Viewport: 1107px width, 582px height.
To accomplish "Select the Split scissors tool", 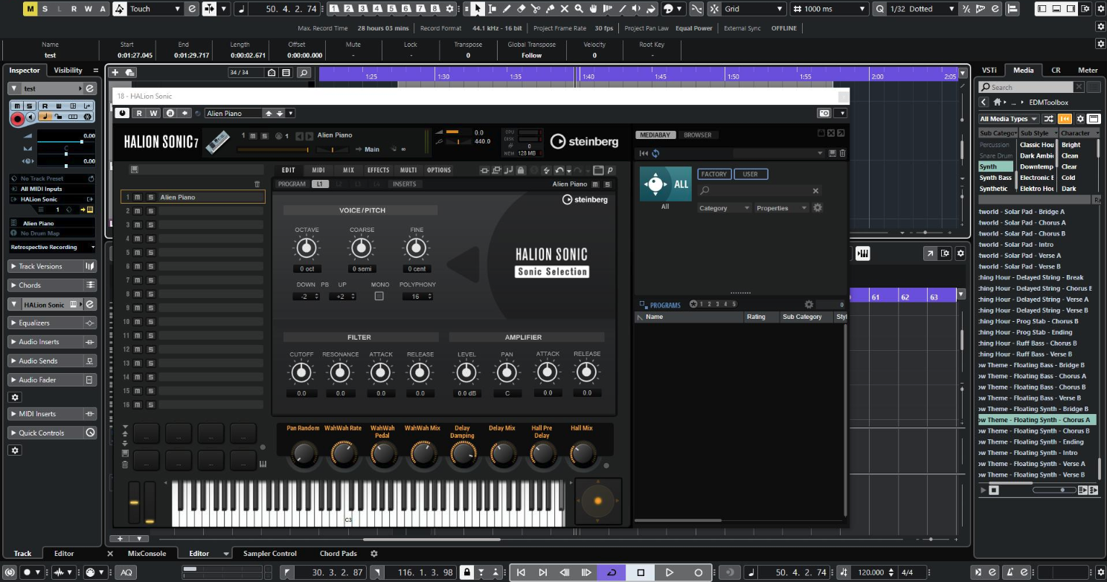I will tap(535, 9).
